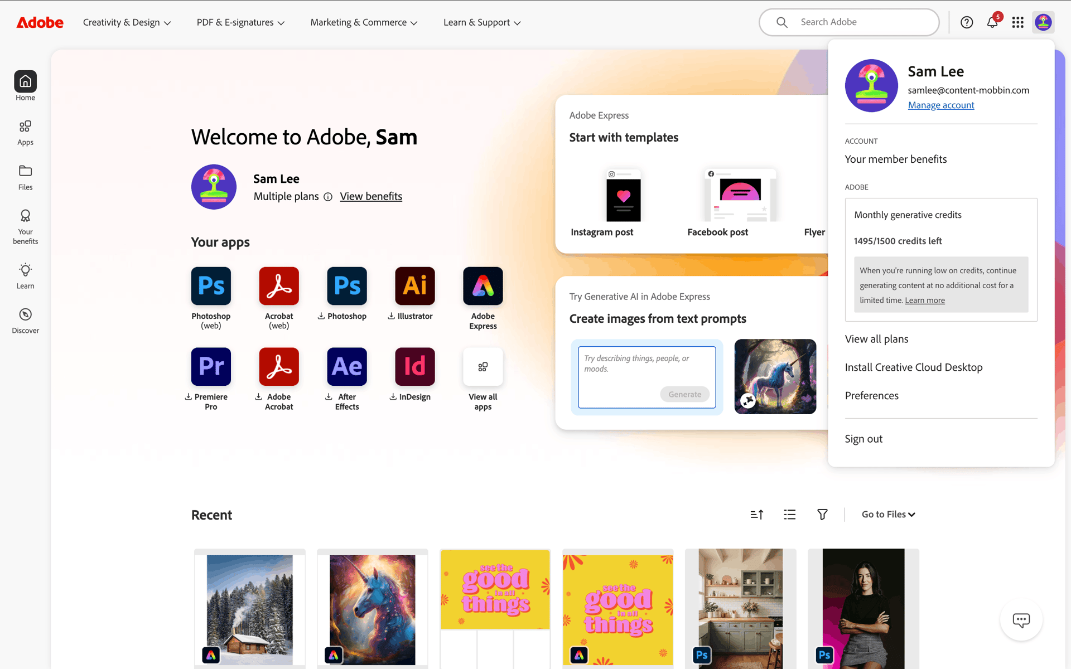Click the disabled Generate button
The height and width of the screenshot is (669, 1071).
(x=685, y=394)
